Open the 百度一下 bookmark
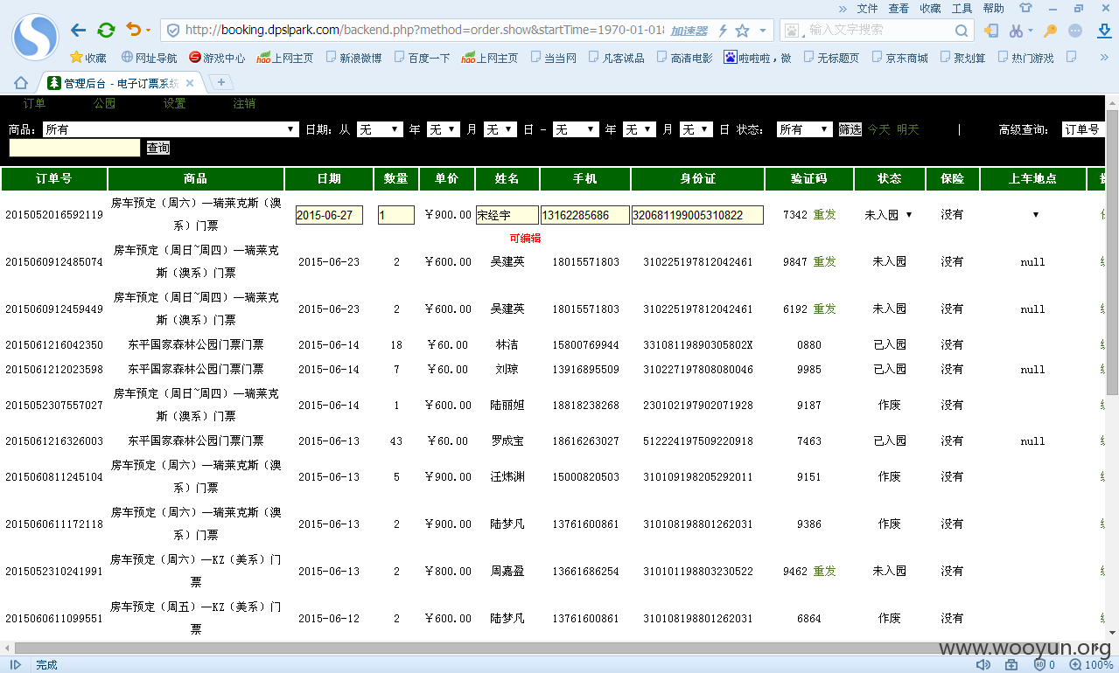The image size is (1119, 673). [x=422, y=58]
